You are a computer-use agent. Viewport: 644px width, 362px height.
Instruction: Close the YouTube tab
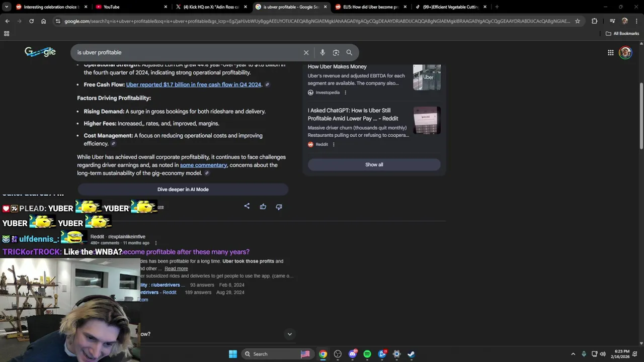(166, 7)
